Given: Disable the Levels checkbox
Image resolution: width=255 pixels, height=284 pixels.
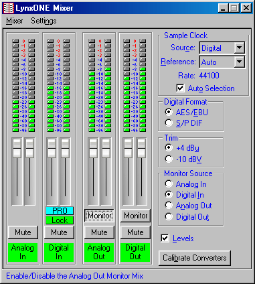Looking at the screenshot, I should (165, 238).
